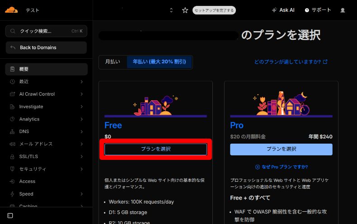
Task: Click the 最近 clock icon
Action: tap(12, 81)
